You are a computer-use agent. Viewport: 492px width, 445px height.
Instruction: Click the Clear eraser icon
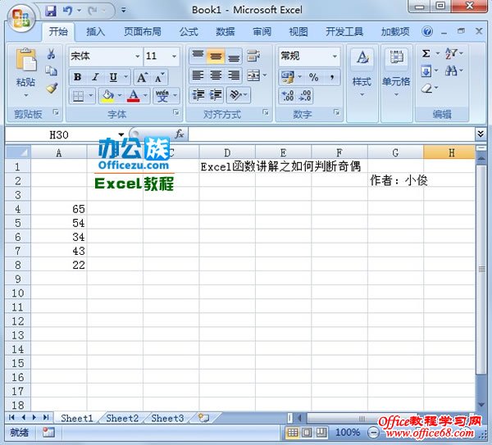click(426, 89)
